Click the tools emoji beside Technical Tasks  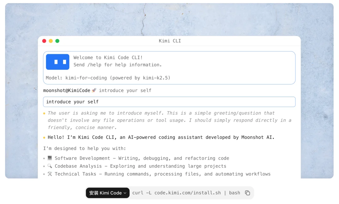[50, 174]
